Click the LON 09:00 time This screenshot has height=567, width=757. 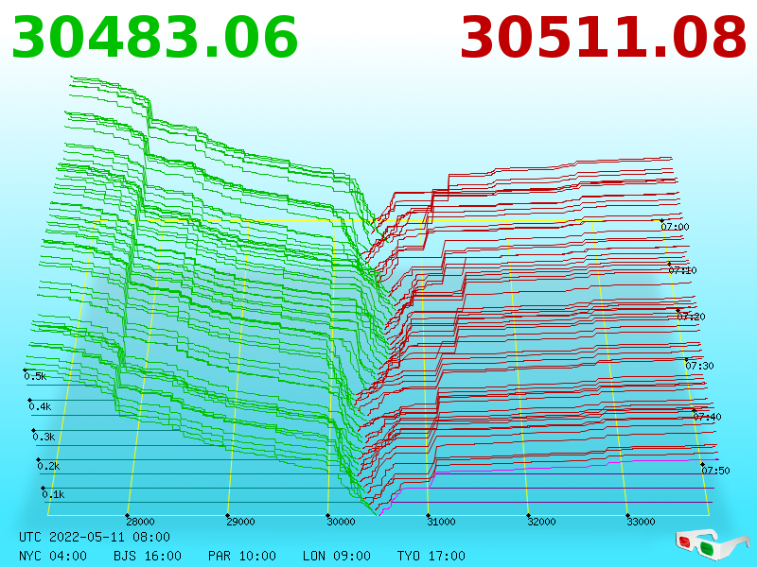coord(337,556)
